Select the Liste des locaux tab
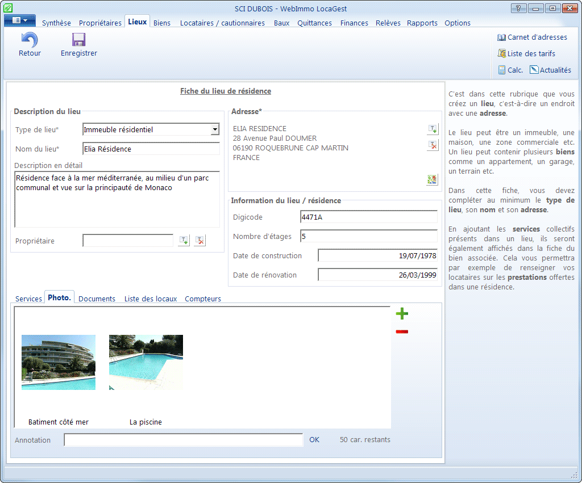 click(x=151, y=299)
